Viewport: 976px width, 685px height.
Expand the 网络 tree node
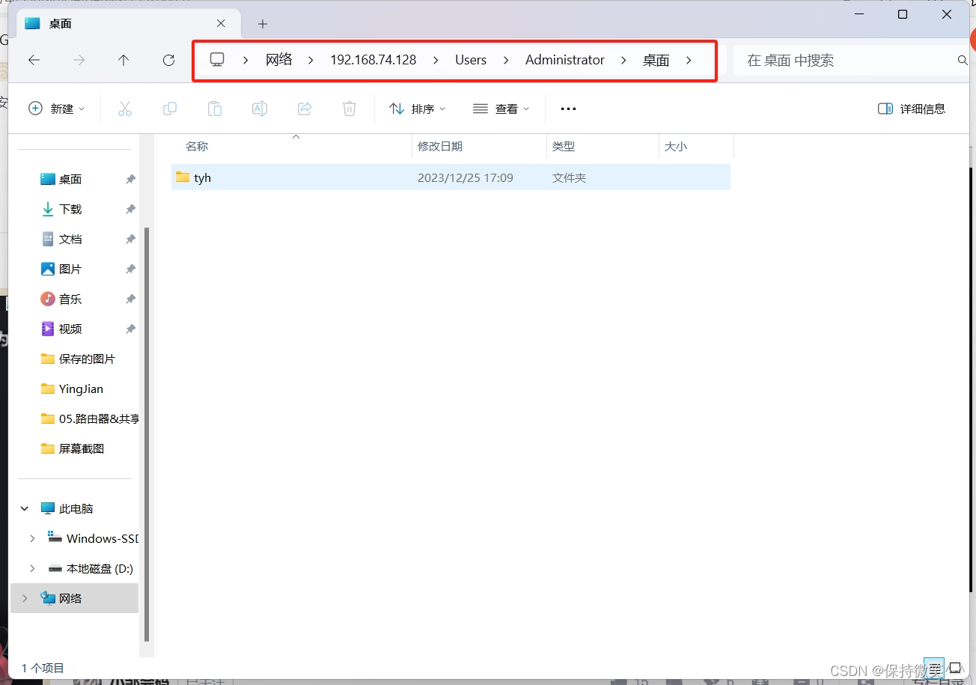[x=25, y=598]
